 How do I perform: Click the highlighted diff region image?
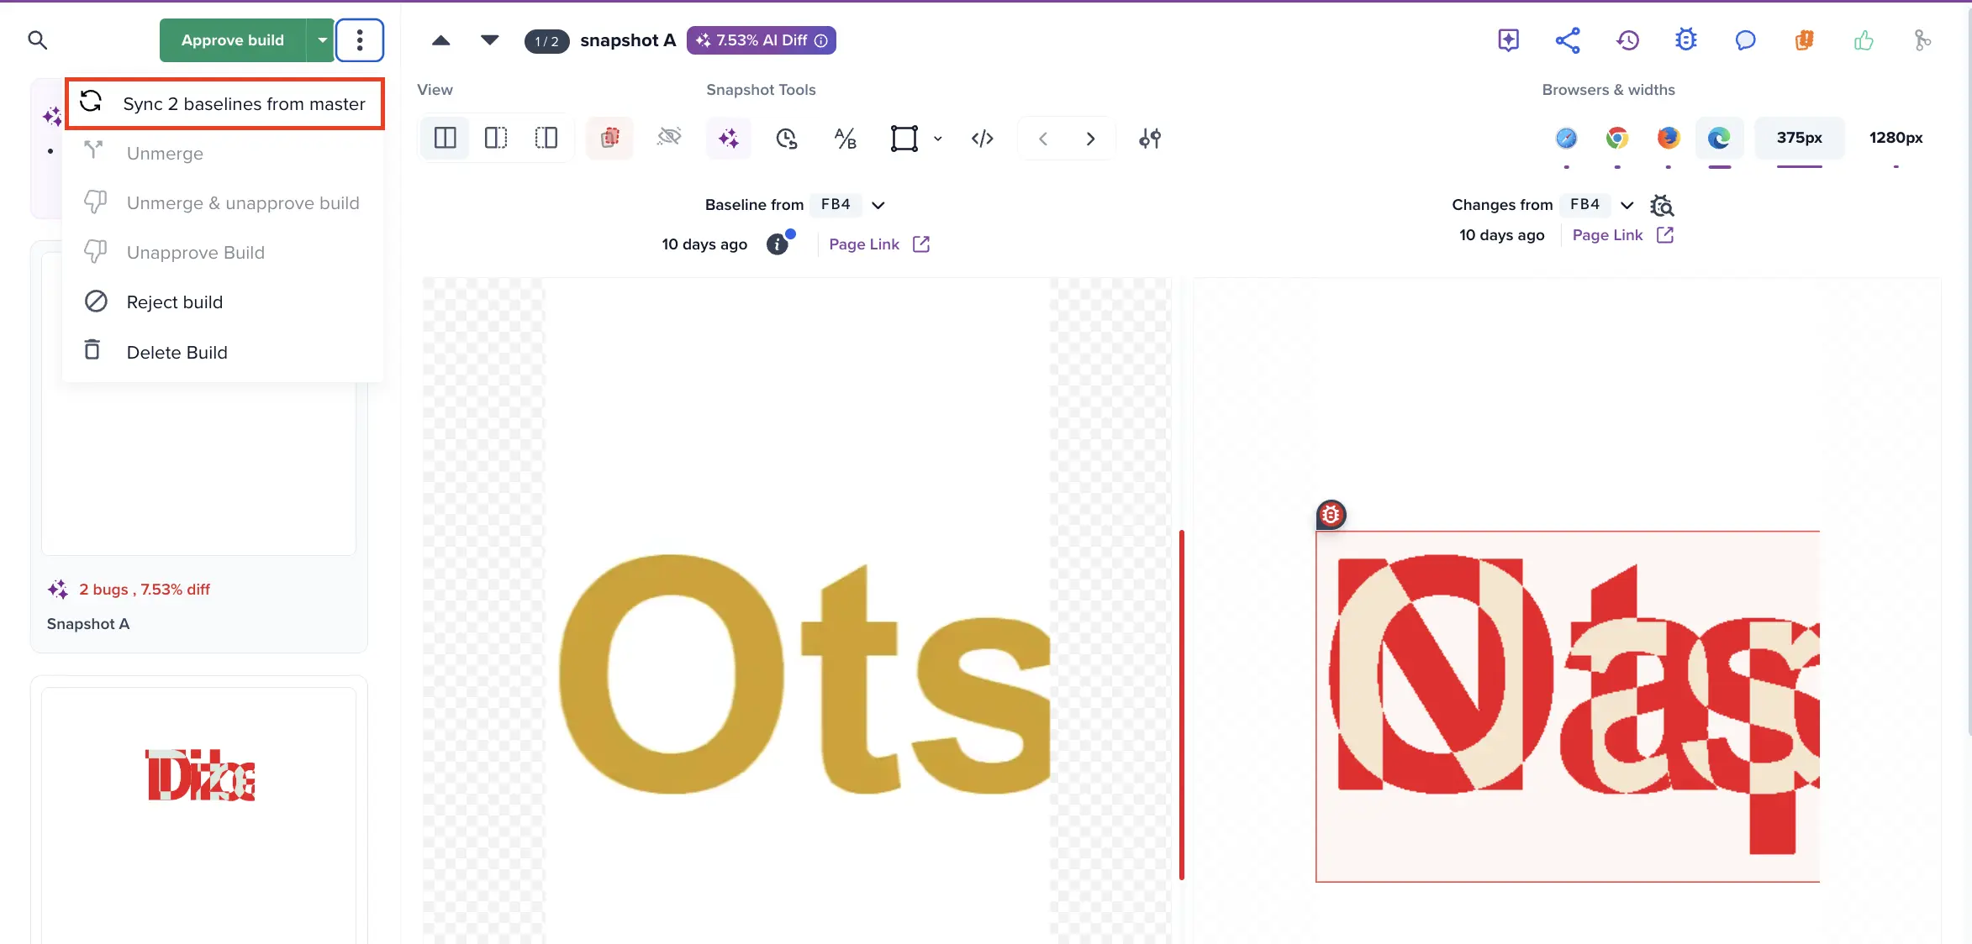coord(1567,706)
